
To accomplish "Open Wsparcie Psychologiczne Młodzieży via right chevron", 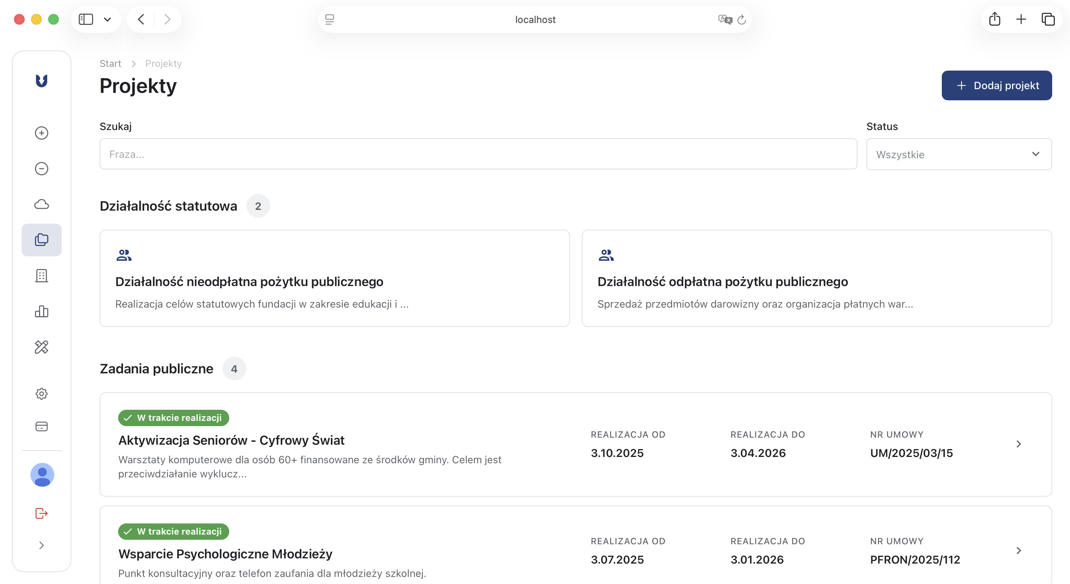I will coord(1018,551).
